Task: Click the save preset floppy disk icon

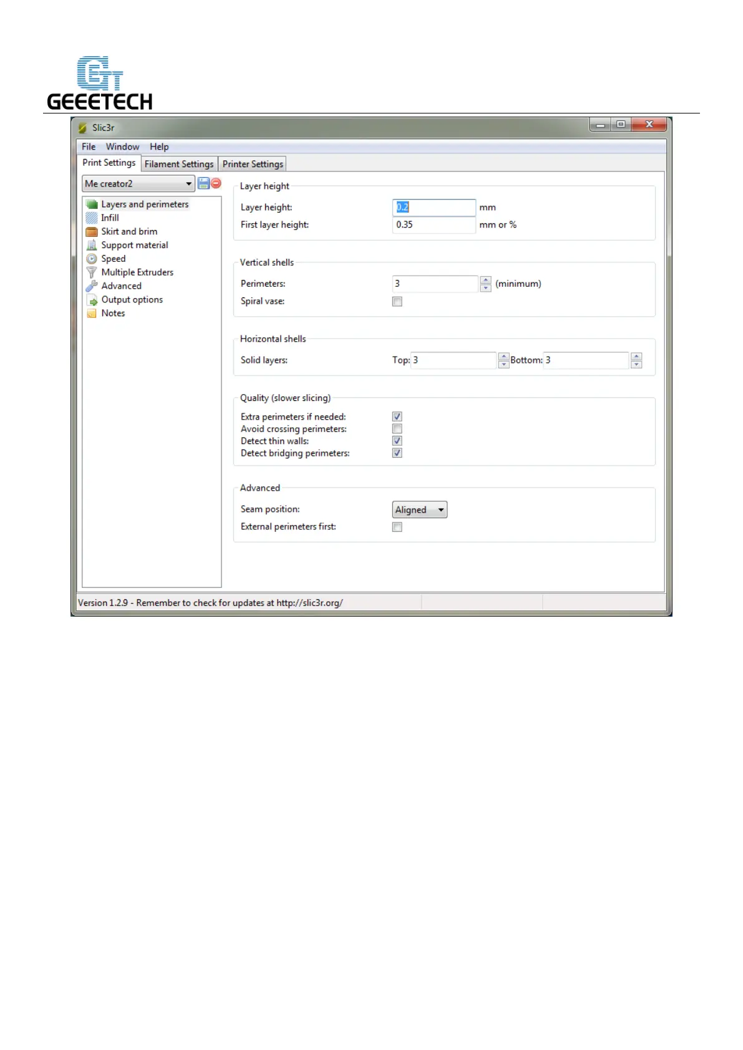Action: tap(203, 183)
